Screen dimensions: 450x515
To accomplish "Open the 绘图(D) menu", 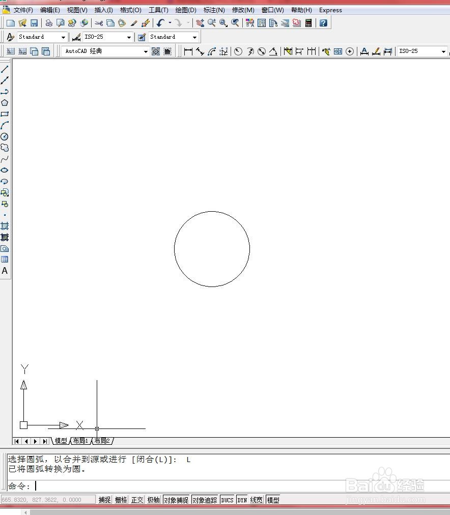I will click(186, 10).
